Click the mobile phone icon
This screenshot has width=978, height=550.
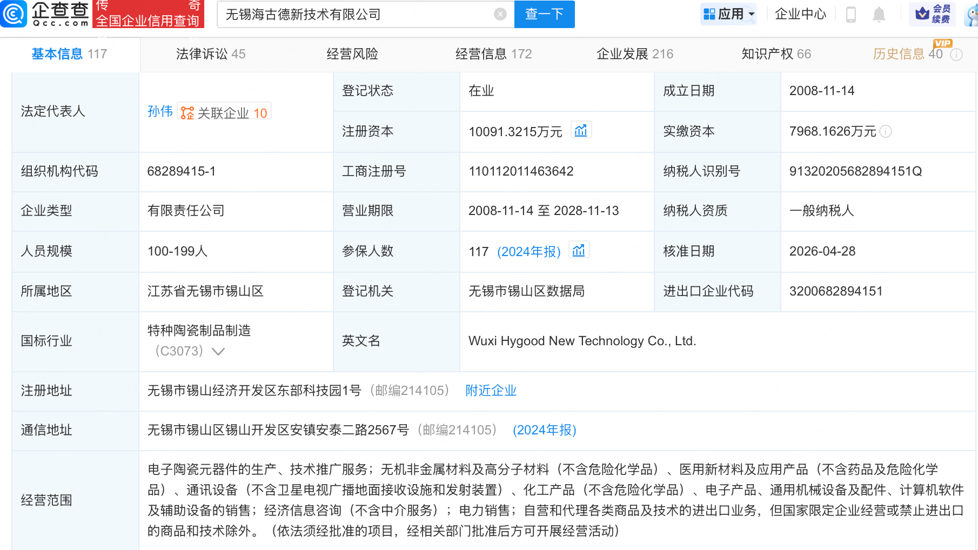point(850,15)
